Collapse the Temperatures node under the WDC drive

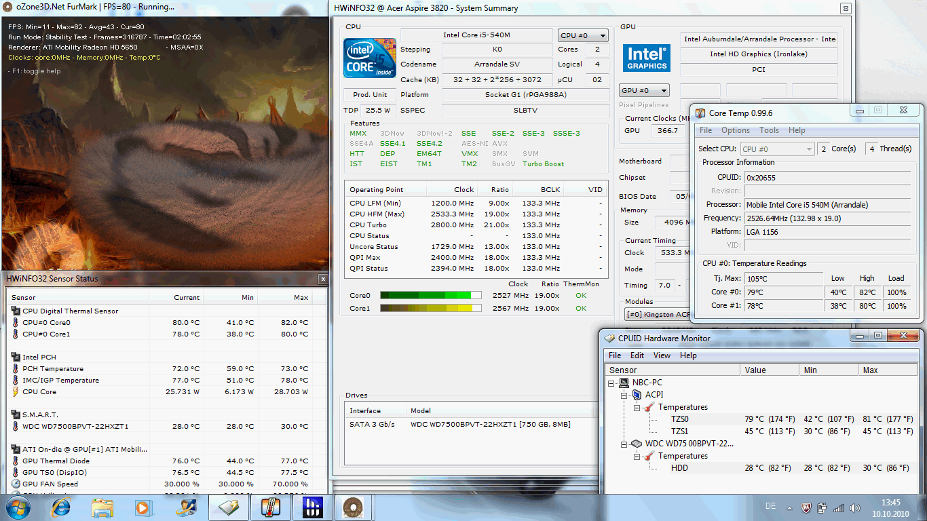click(x=637, y=456)
